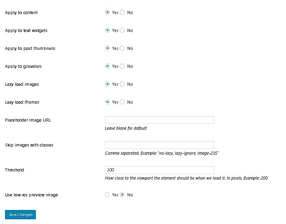Select No for Lazy load iframes

122,102
